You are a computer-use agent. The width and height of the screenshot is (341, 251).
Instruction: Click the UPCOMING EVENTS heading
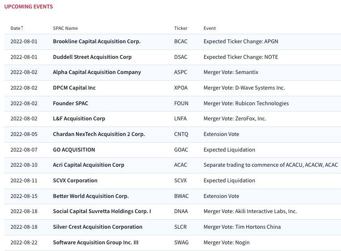pos(29,7)
